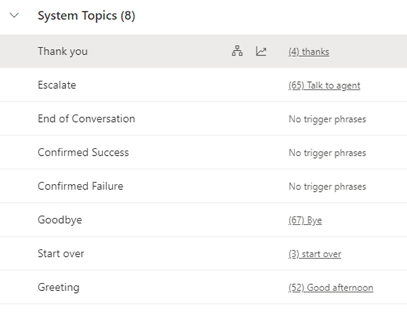This screenshot has height=312, width=407.
Task: Select the Thank you topic
Action: (x=62, y=52)
